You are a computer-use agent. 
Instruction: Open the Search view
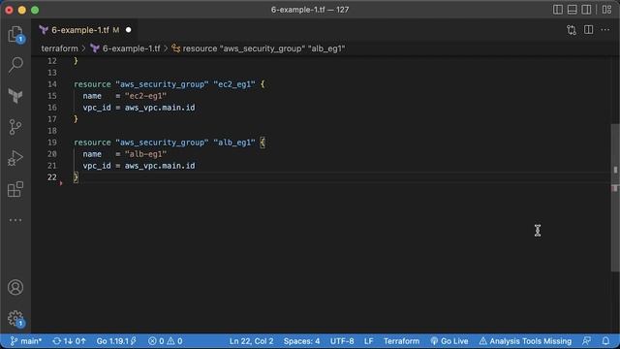(15, 65)
